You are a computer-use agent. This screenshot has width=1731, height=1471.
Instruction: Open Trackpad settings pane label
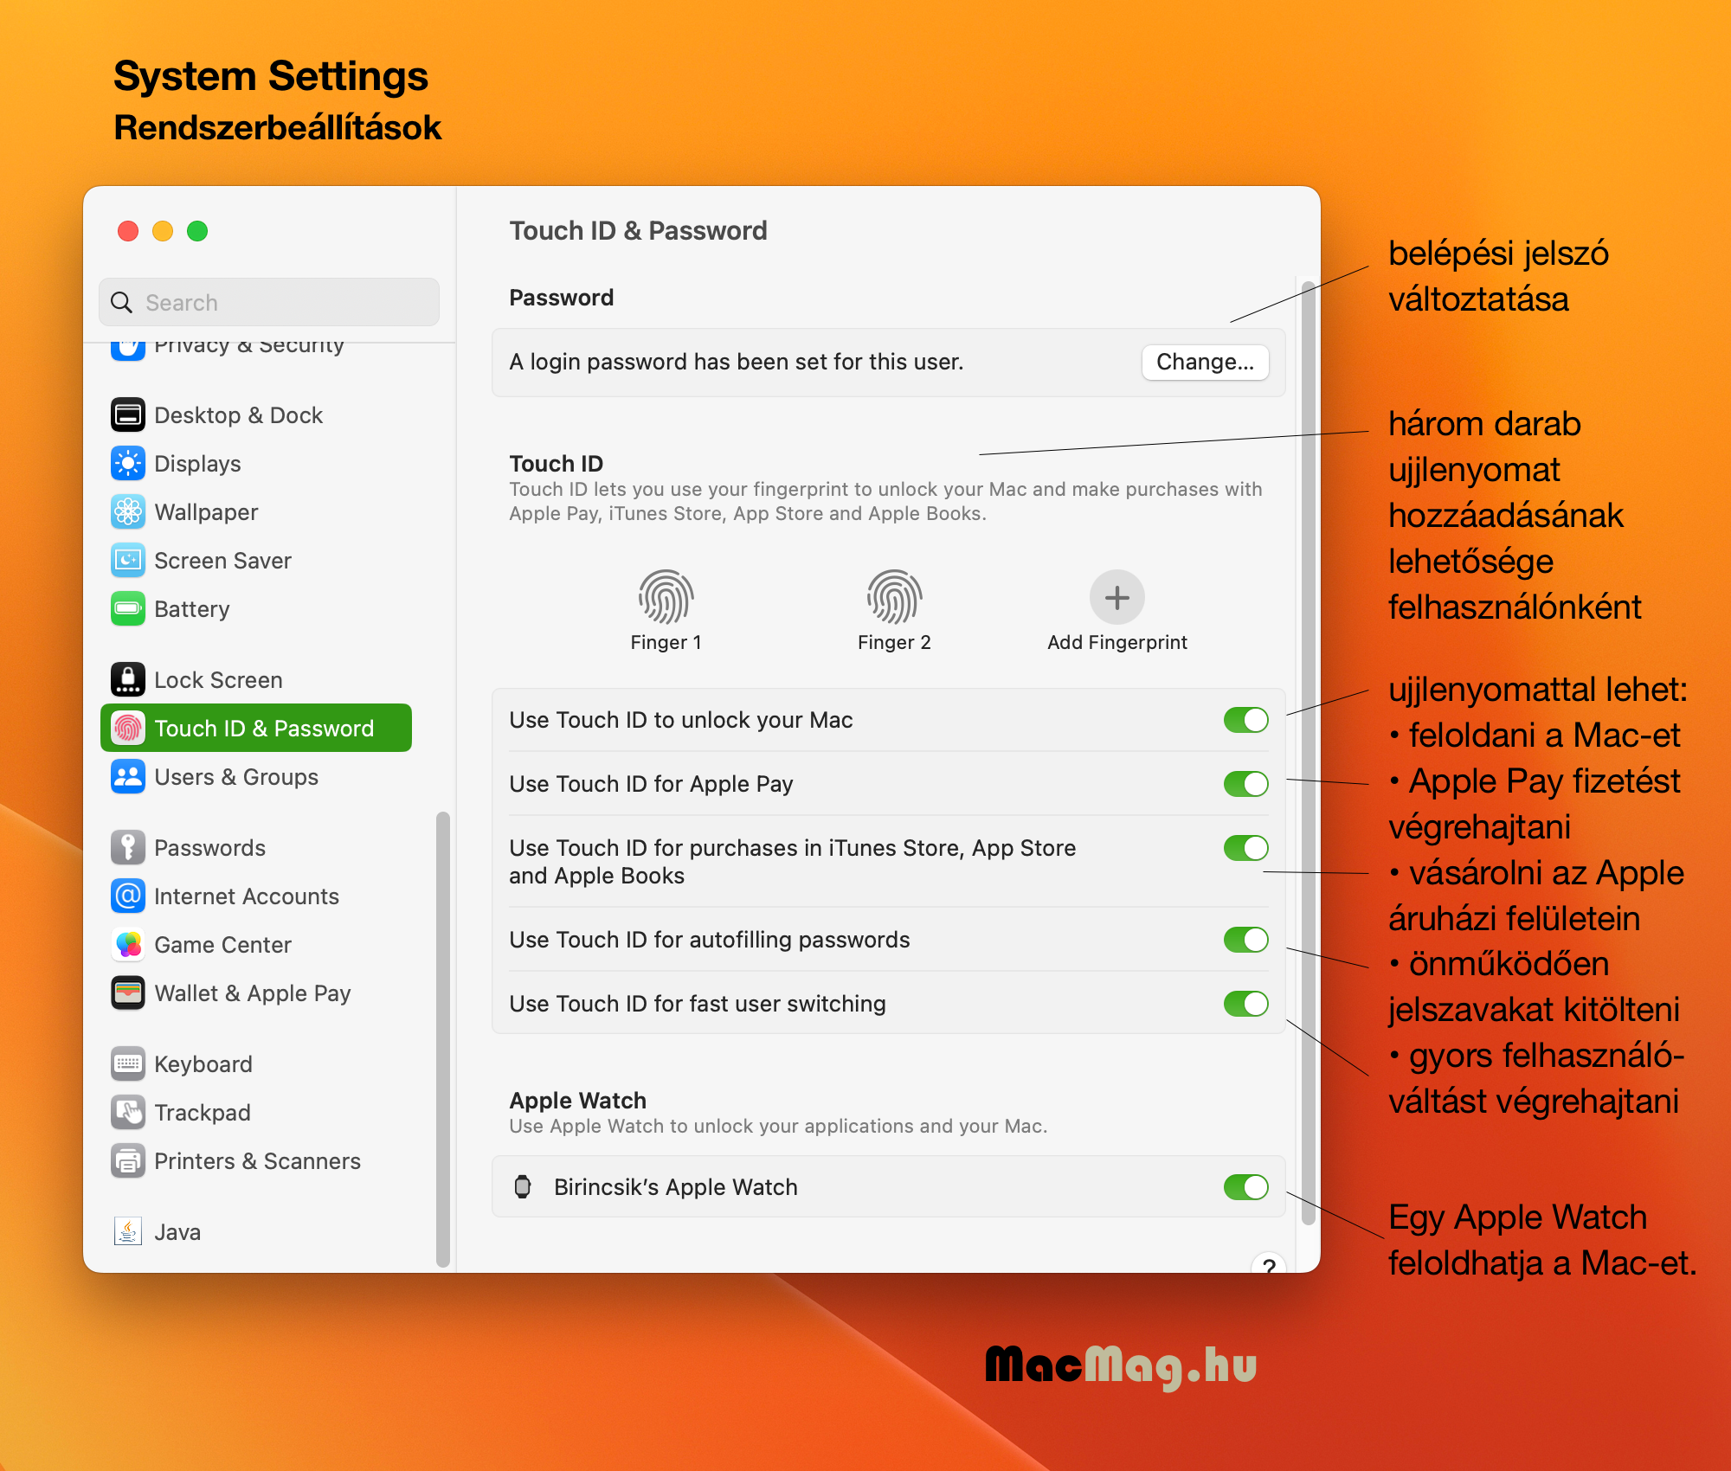203,1113
